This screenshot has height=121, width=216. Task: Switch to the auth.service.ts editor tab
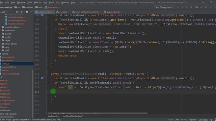point(44,12)
